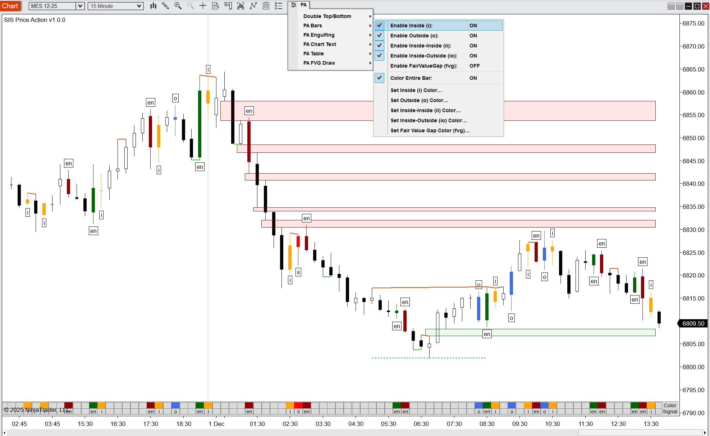Image resolution: width=710 pixels, height=436 pixels.
Task: Open the drawing tools pencil icon
Action: coord(165,6)
